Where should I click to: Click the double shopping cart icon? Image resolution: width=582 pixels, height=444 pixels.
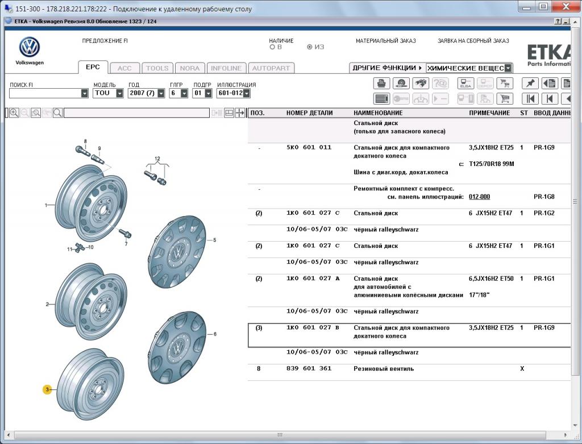click(x=505, y=83)
